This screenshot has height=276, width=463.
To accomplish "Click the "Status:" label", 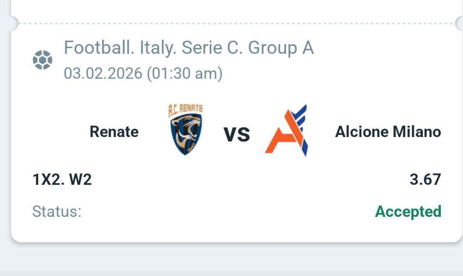I will pos(57,212).
